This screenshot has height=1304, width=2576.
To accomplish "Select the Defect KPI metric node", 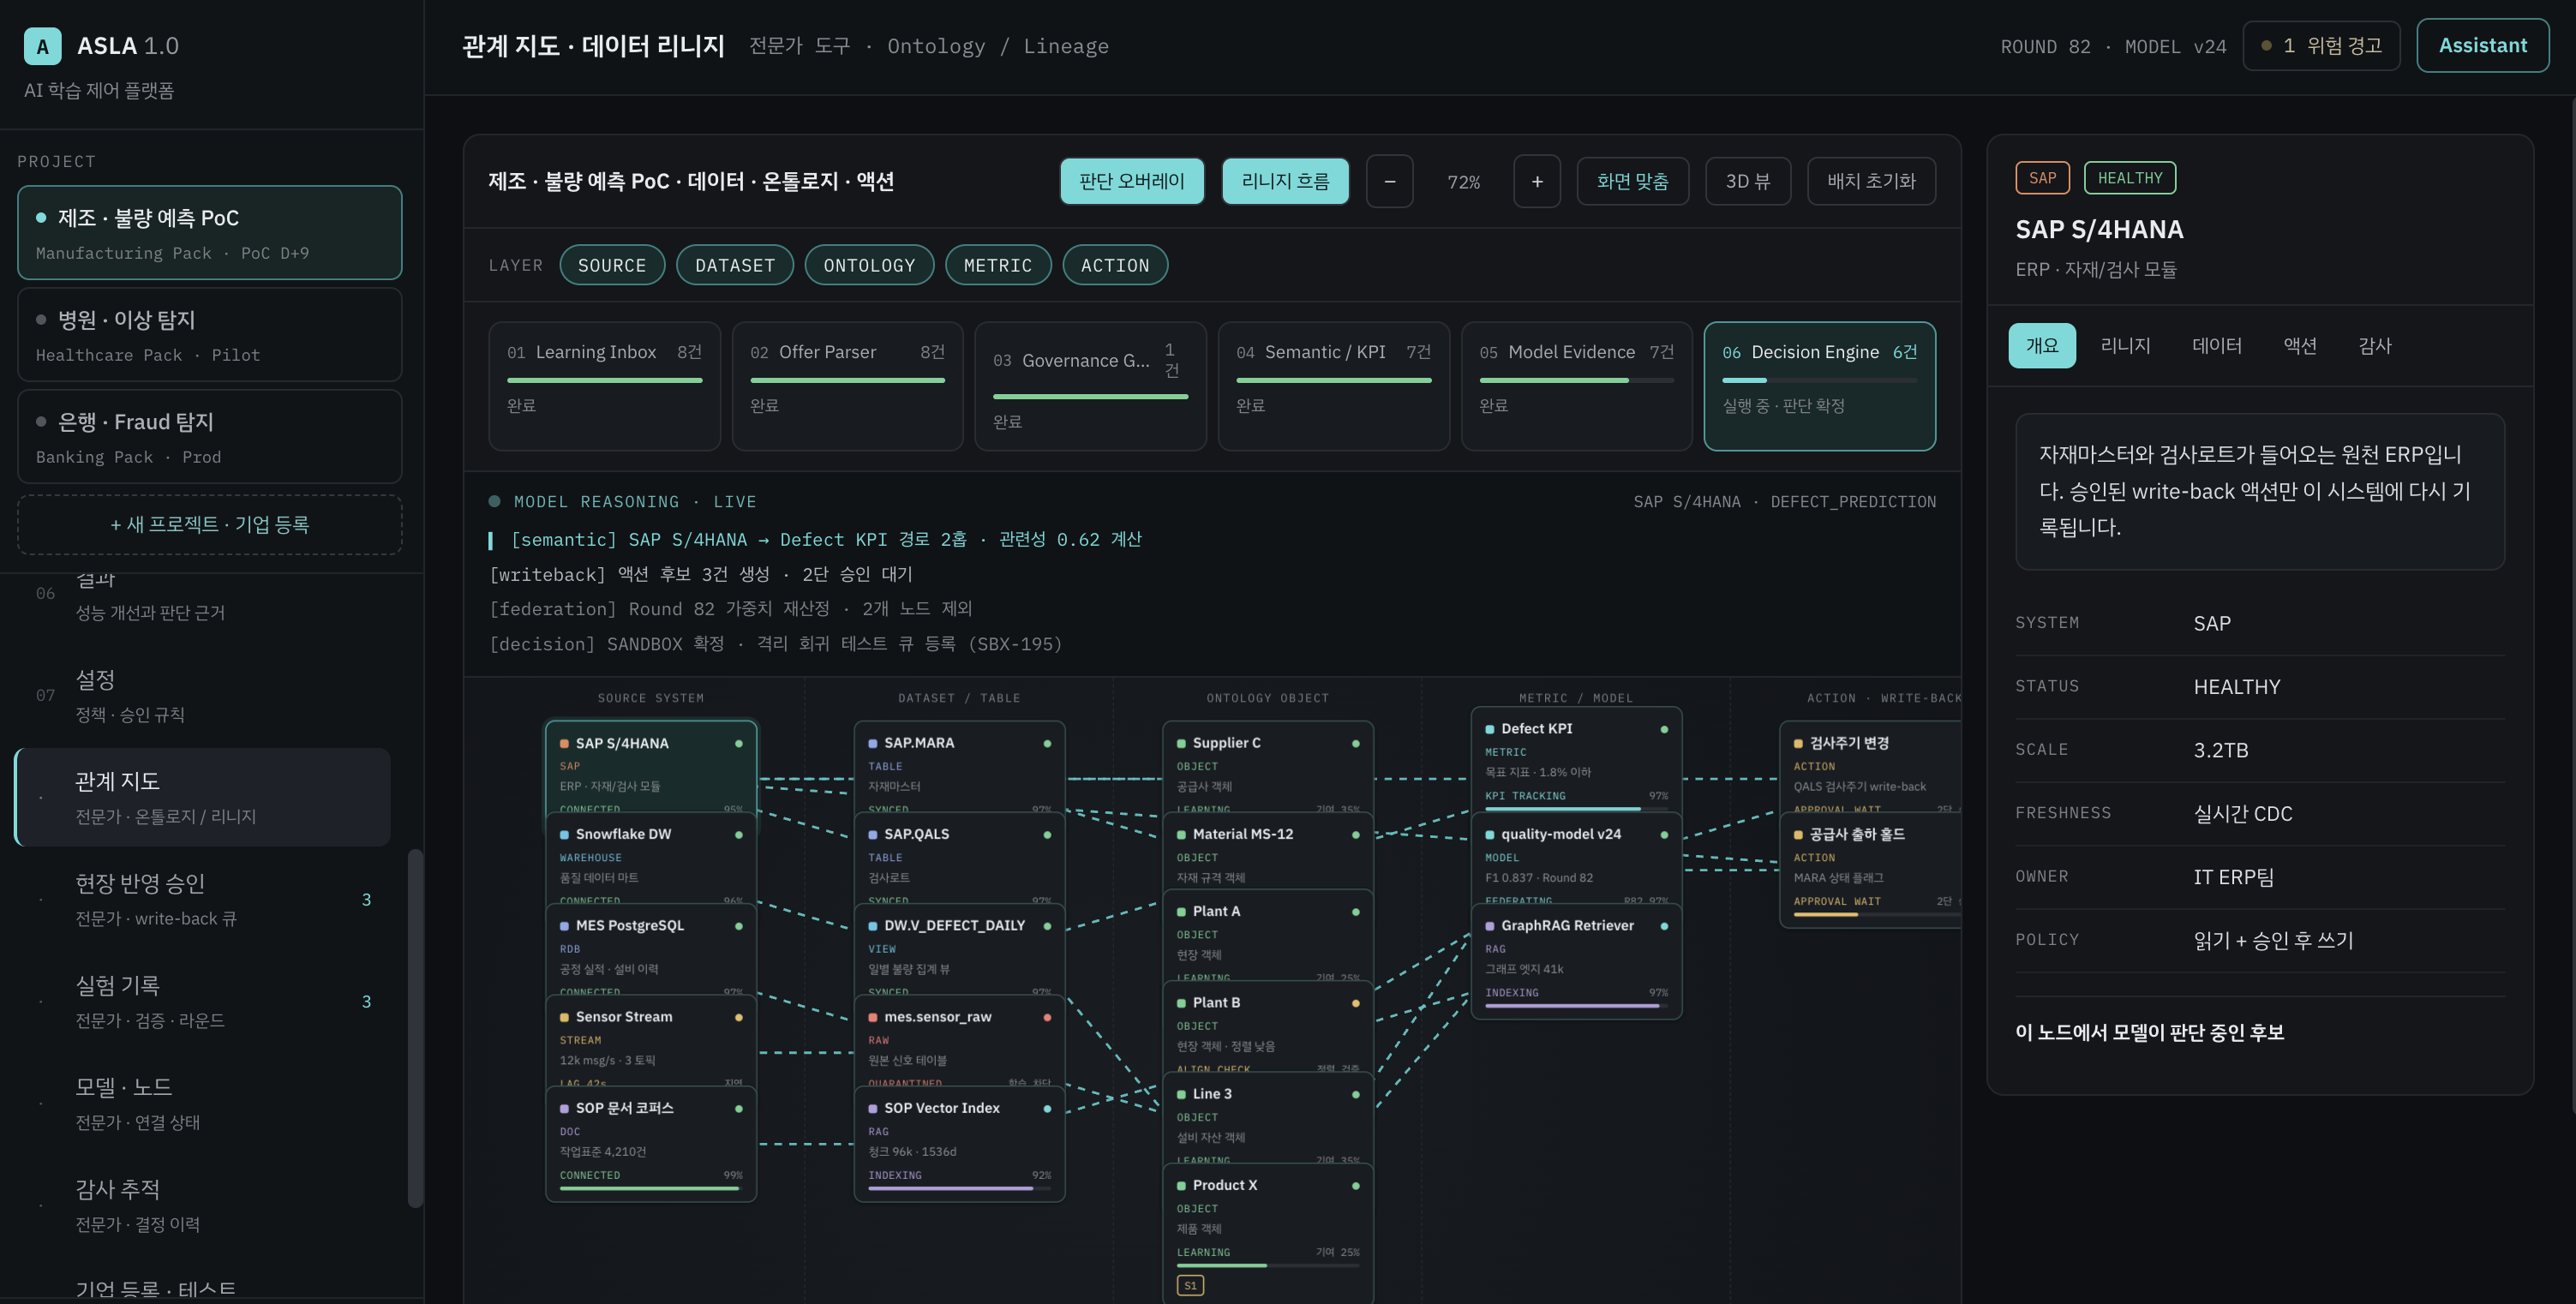I will 1576,760.
